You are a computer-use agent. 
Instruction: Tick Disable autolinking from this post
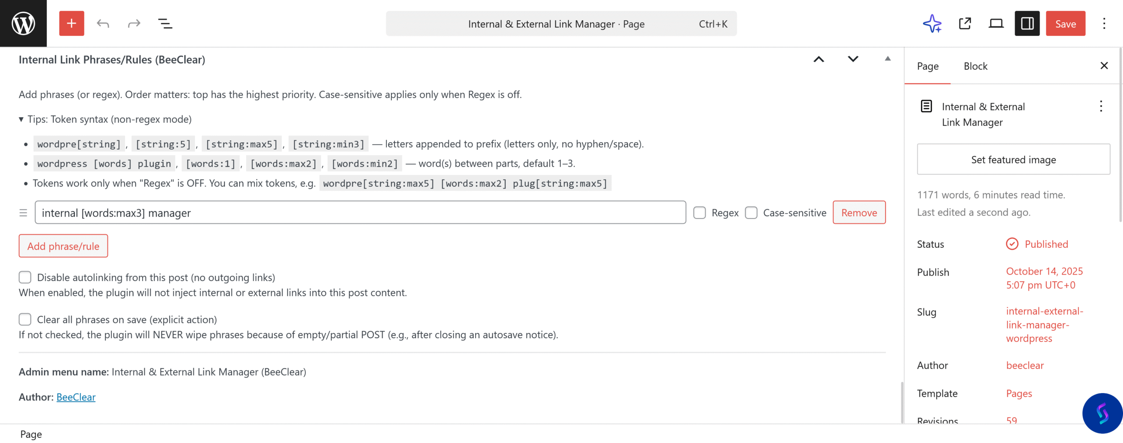pyautogui.click(x=25, y=277)
